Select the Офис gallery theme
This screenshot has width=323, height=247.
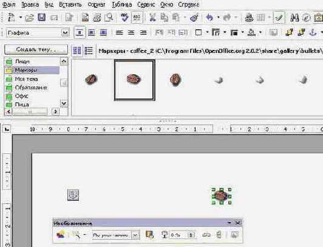[22, 96]
